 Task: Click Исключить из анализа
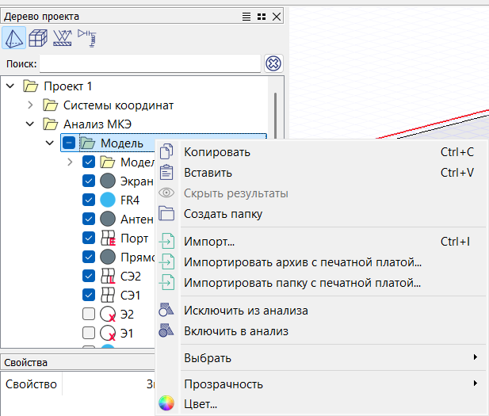click(246, 311)
